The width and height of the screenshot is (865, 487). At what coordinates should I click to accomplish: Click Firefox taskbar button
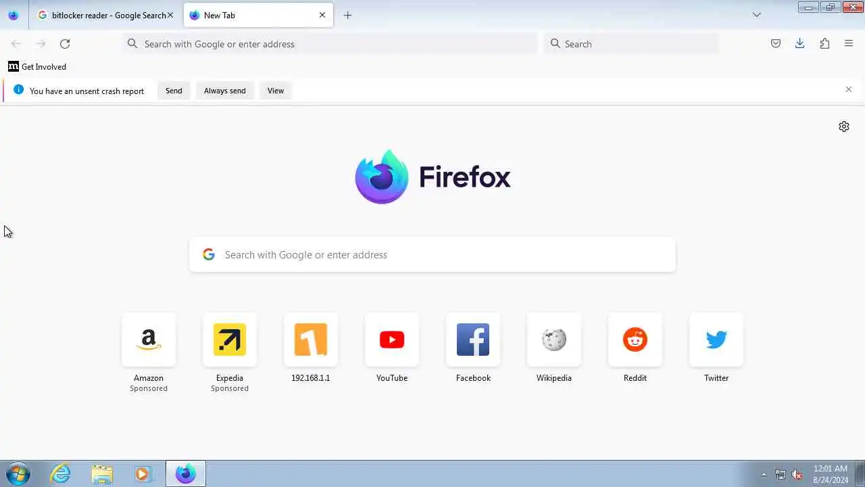(186, 473)
